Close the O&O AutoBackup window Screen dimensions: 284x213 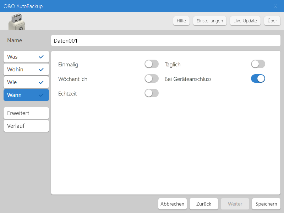(x=275, y=6)
